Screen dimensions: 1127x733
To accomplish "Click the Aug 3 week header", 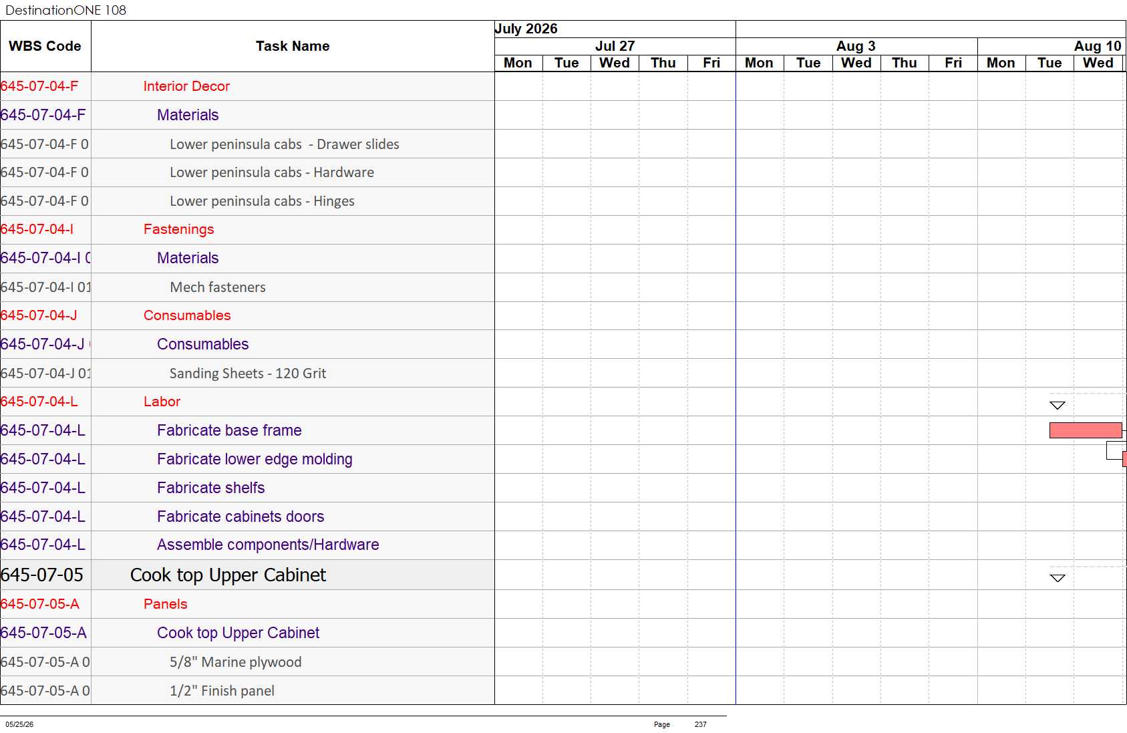I will pyautogui.click(x=856, y=46).
